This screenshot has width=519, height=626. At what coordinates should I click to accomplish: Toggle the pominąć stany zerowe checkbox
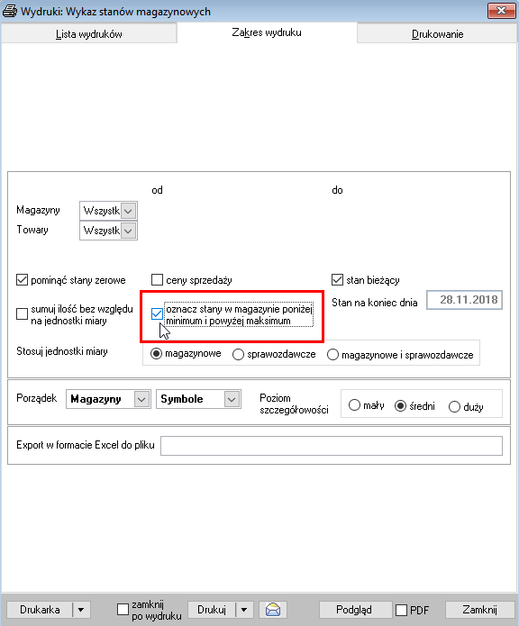(22, 280)
